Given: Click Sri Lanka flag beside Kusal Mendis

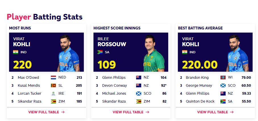Looking at the screenshot, I should pyautogui.click(x=53, y=85).
